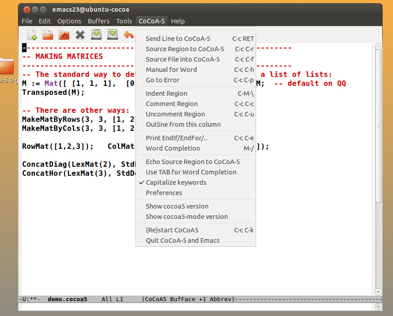Click the save buffer toolbar icon

point(96,35)
